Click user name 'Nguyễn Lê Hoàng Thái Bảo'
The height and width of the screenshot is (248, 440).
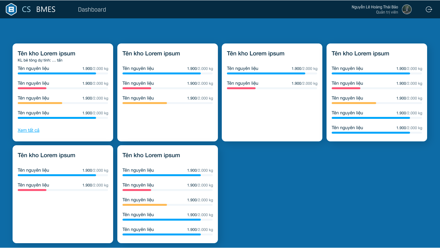pyautogui.click(x=375, y=7)
